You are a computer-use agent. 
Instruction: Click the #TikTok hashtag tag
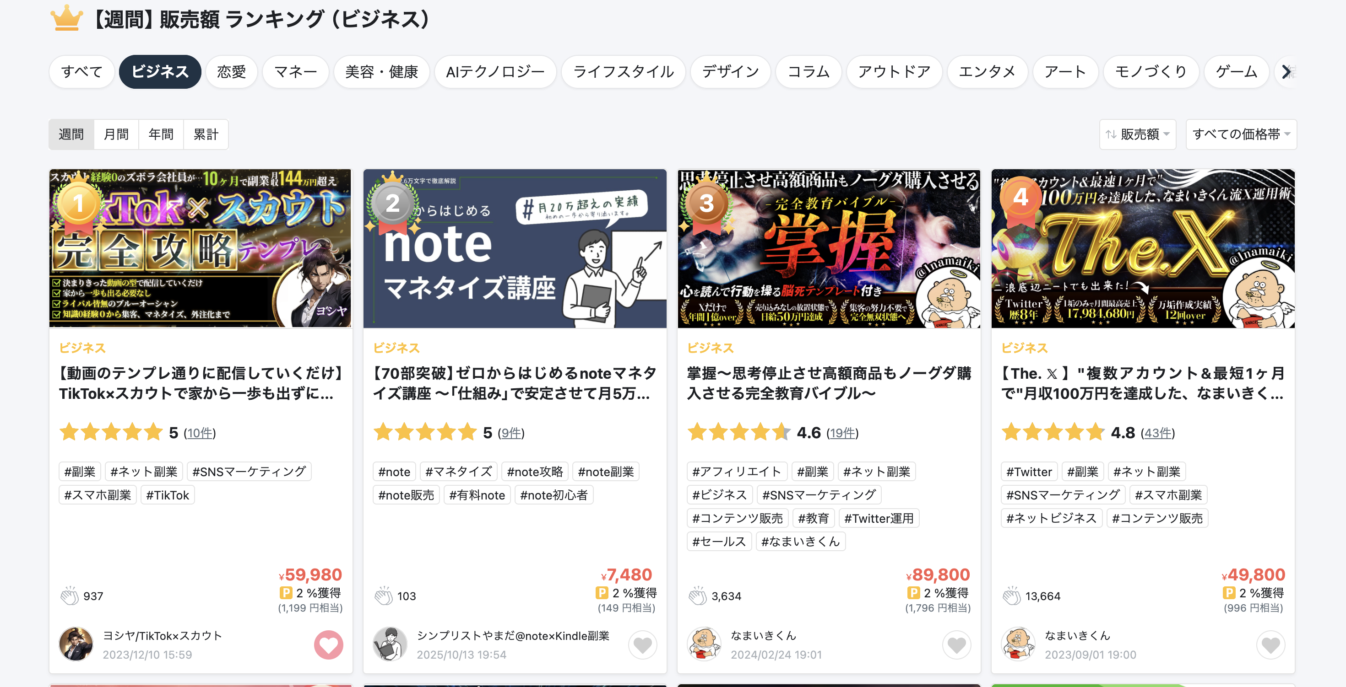coord(167,495)
